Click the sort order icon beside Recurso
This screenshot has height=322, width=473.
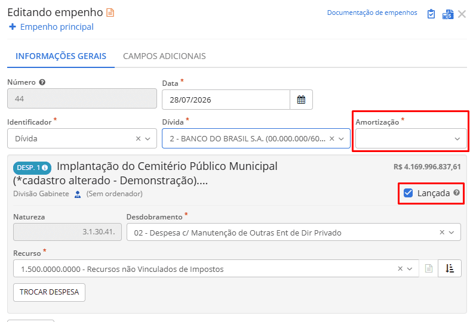click(450, 268)
